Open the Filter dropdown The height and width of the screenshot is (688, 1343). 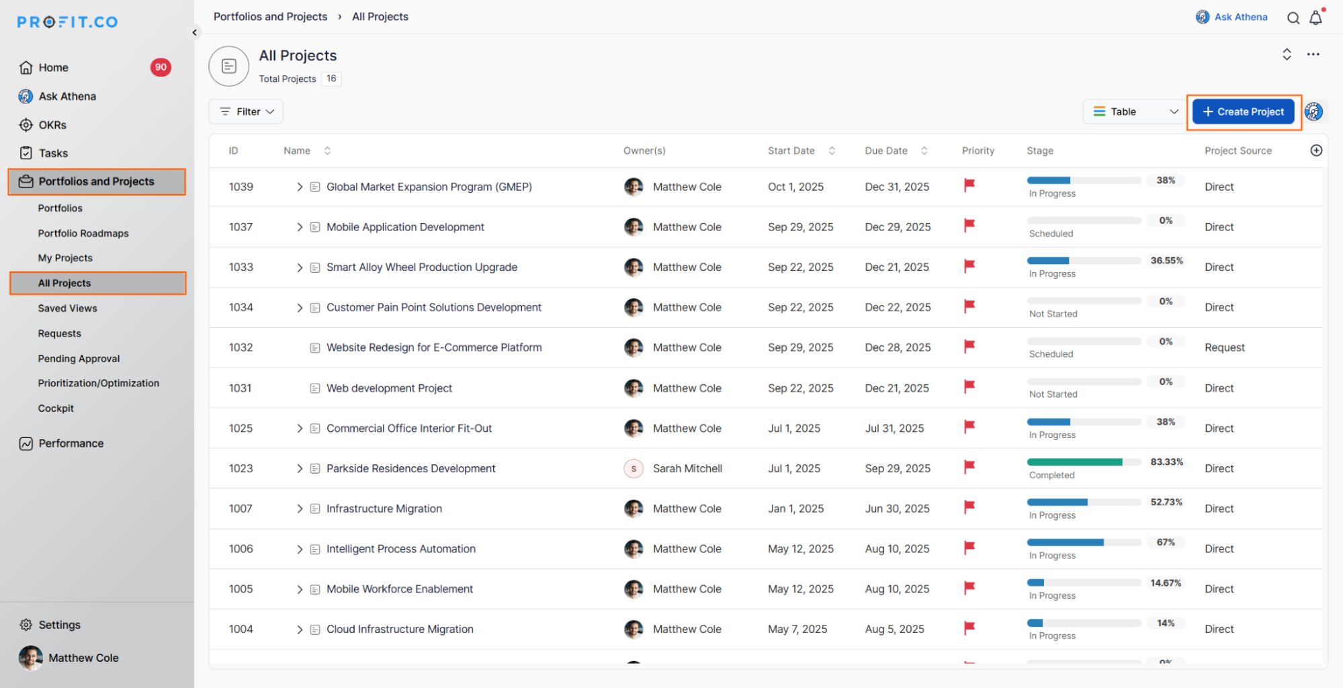pos(246,112)
